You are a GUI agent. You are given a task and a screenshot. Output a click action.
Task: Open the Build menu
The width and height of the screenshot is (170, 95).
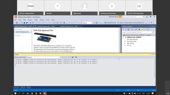coord(36,20)
